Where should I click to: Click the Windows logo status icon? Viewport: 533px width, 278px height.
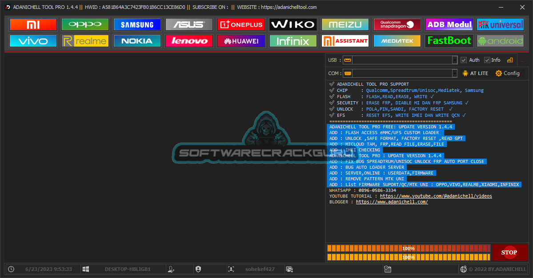86,269
